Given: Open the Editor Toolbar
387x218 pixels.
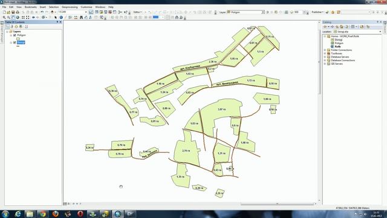Looking at the screenshot, I should [x=91, y=12].
